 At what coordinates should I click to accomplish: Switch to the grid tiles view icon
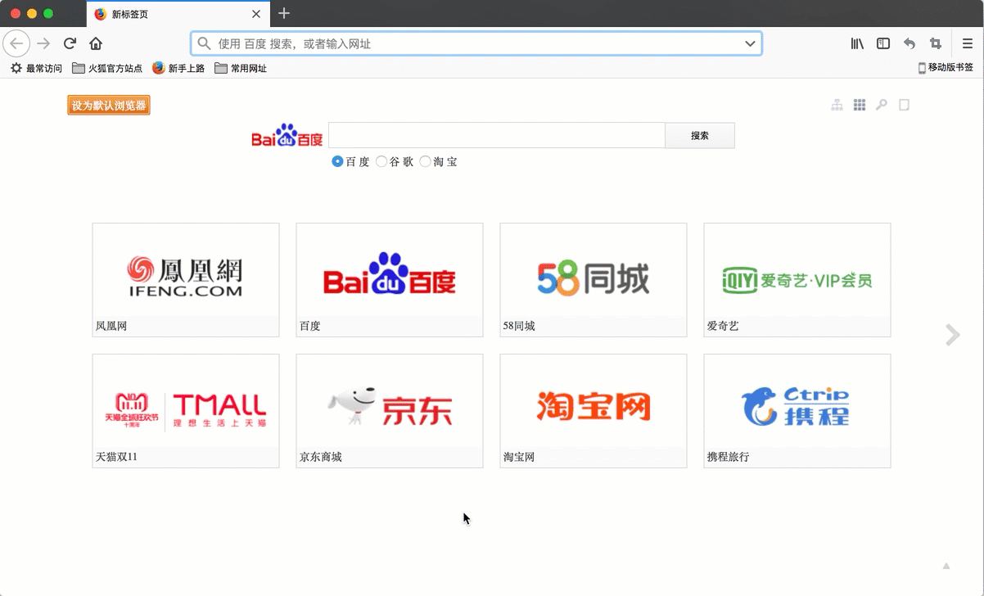point(860,105)
